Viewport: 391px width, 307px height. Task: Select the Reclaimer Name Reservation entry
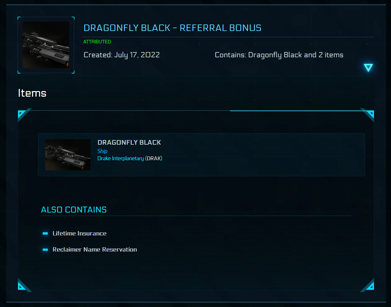[95, 249]
